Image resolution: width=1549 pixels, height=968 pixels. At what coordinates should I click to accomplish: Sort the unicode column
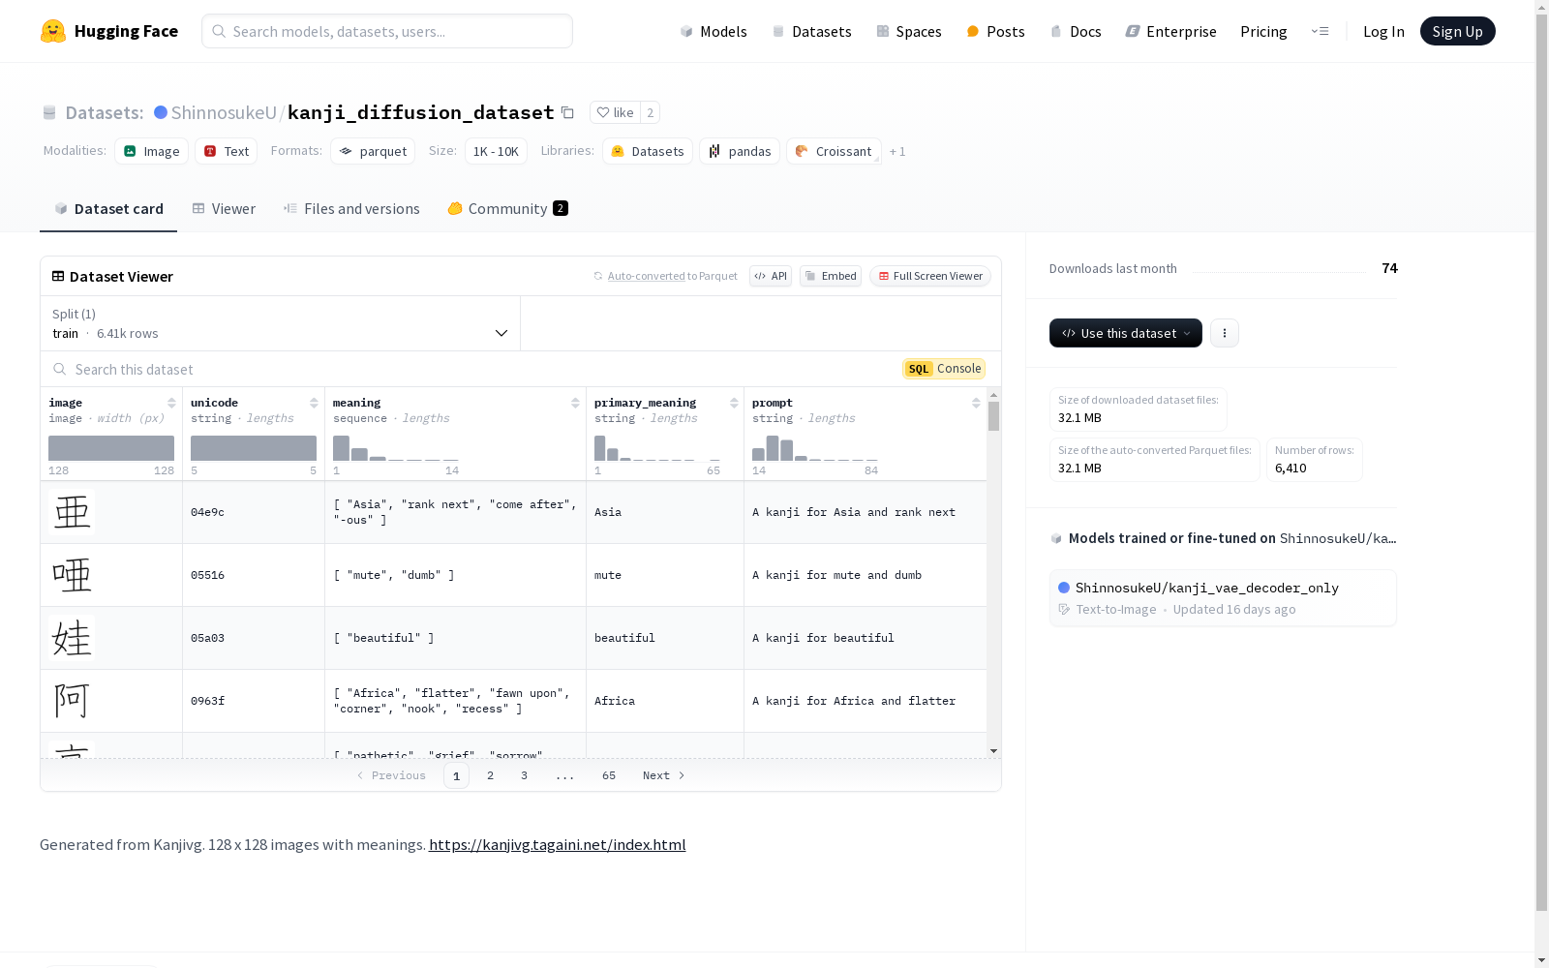[314, 403]
